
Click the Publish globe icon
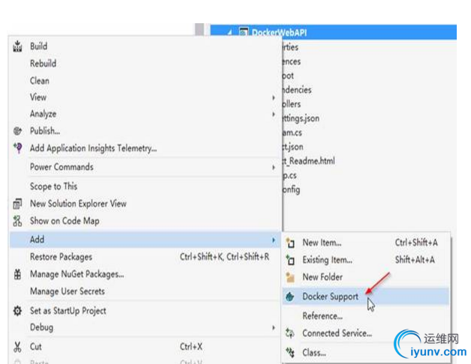point(17,131)
